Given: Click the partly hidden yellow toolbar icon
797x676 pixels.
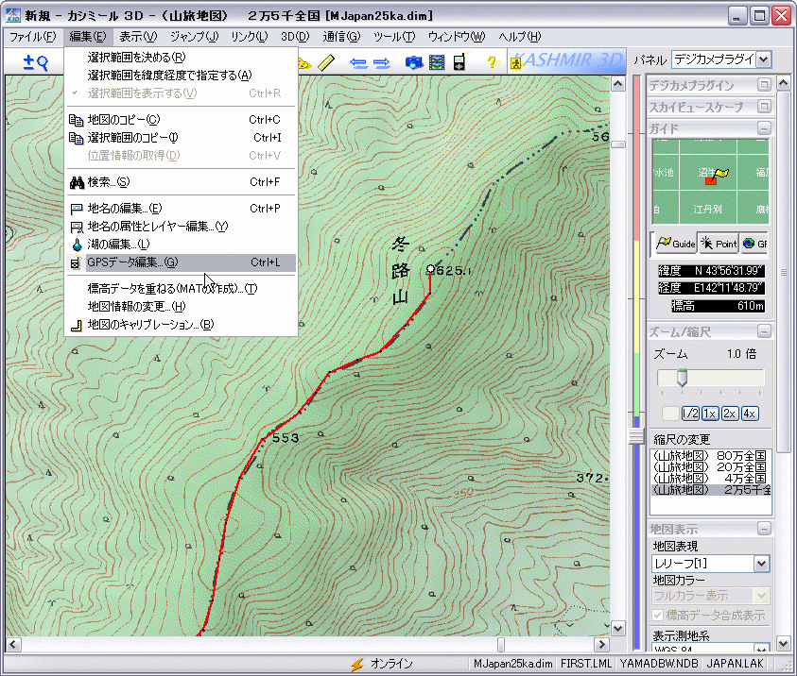Looking at the screenshot, I should pos(303,63).
